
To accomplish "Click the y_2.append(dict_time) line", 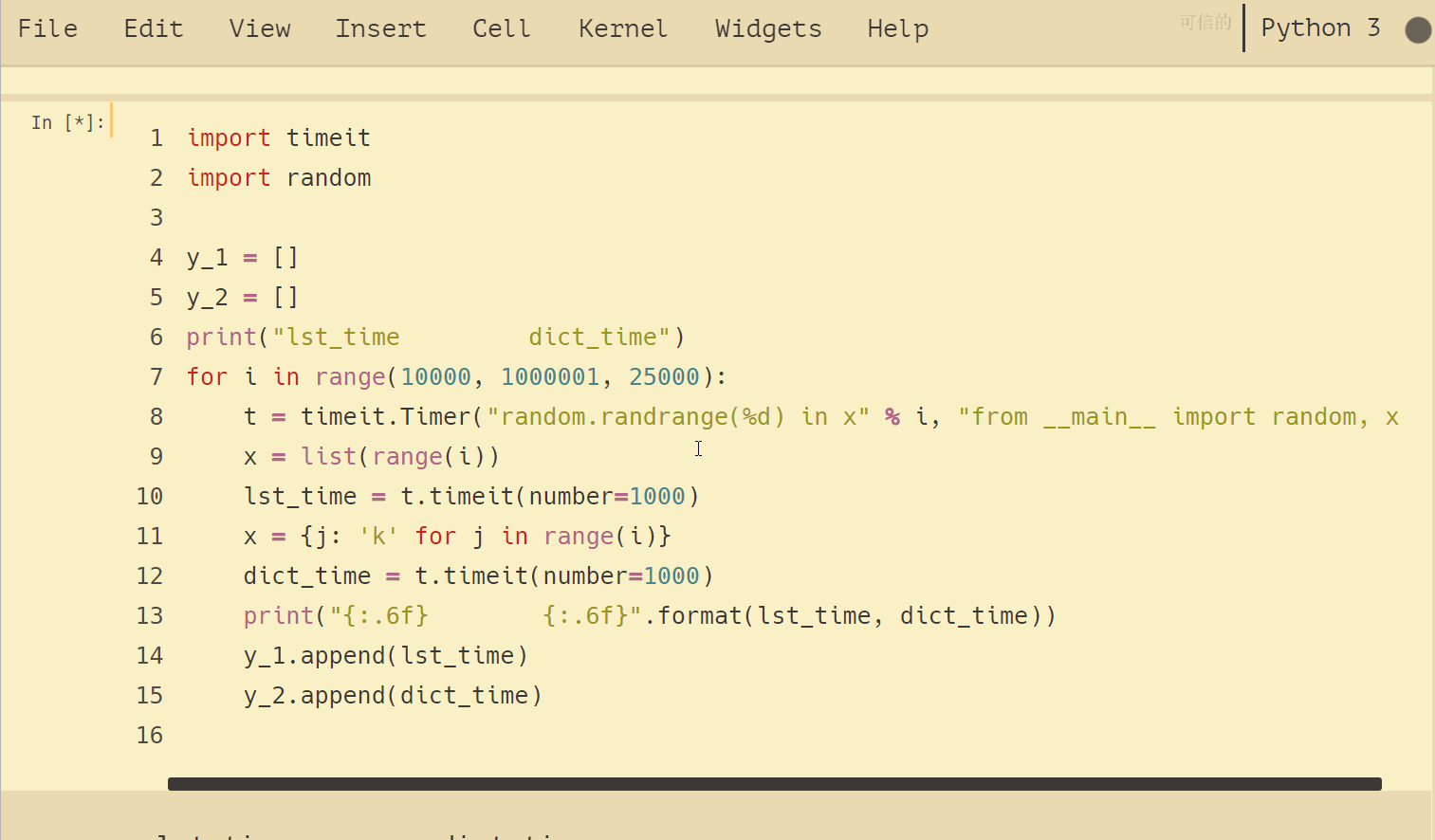I will 393,696.
